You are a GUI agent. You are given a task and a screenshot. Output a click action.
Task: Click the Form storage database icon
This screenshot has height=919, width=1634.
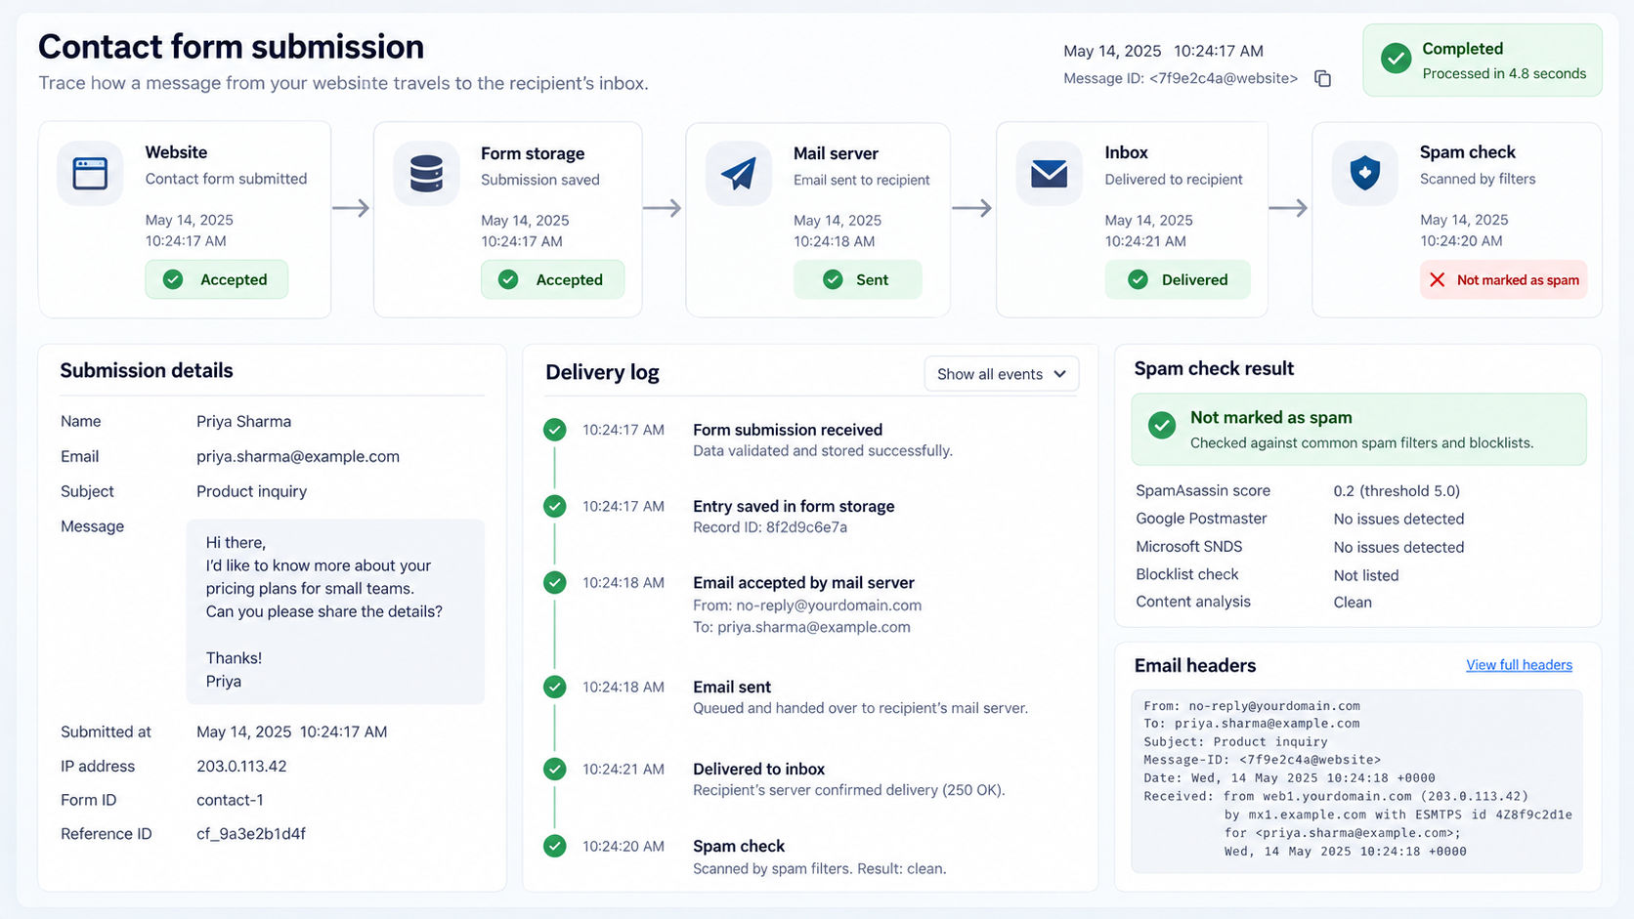(426, 173)
